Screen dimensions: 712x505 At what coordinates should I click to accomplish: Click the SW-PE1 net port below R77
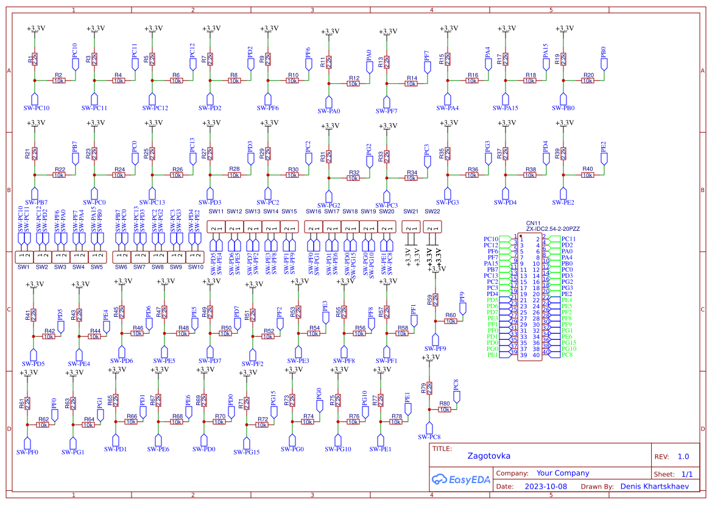(x=381, y=440)
